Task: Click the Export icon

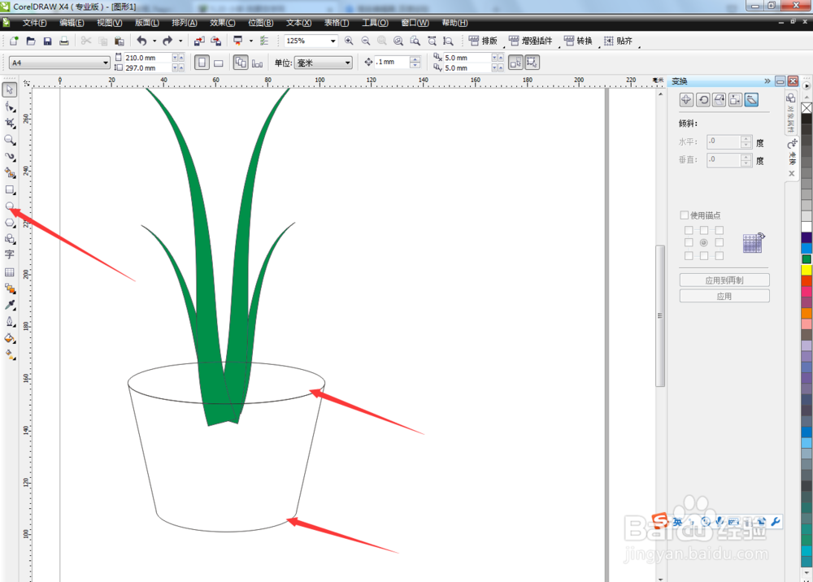Action: coord(216,41)
